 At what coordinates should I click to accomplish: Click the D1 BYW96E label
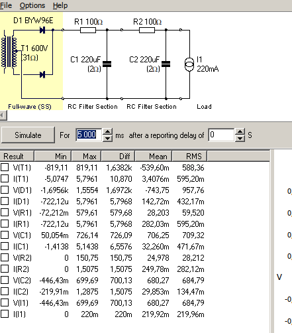[33, 21]
